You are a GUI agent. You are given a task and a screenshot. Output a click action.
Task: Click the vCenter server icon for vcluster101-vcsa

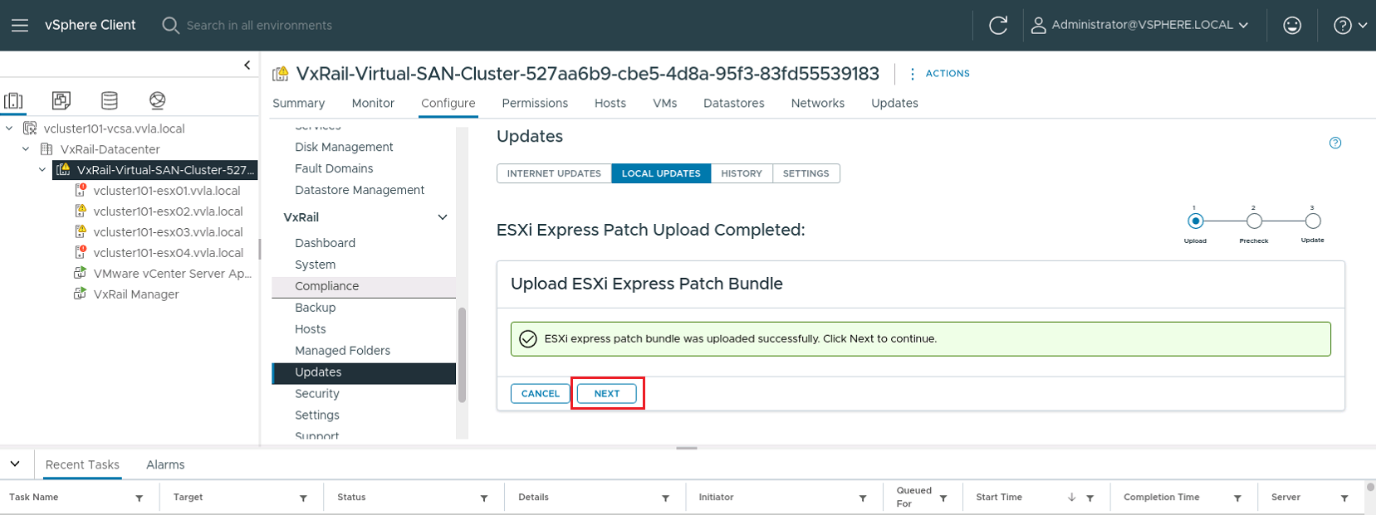pos(30,129)
